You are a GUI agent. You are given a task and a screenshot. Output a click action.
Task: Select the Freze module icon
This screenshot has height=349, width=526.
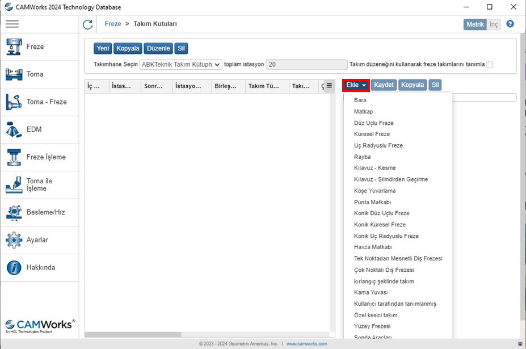pyautogui.click(x=14, y=47)
